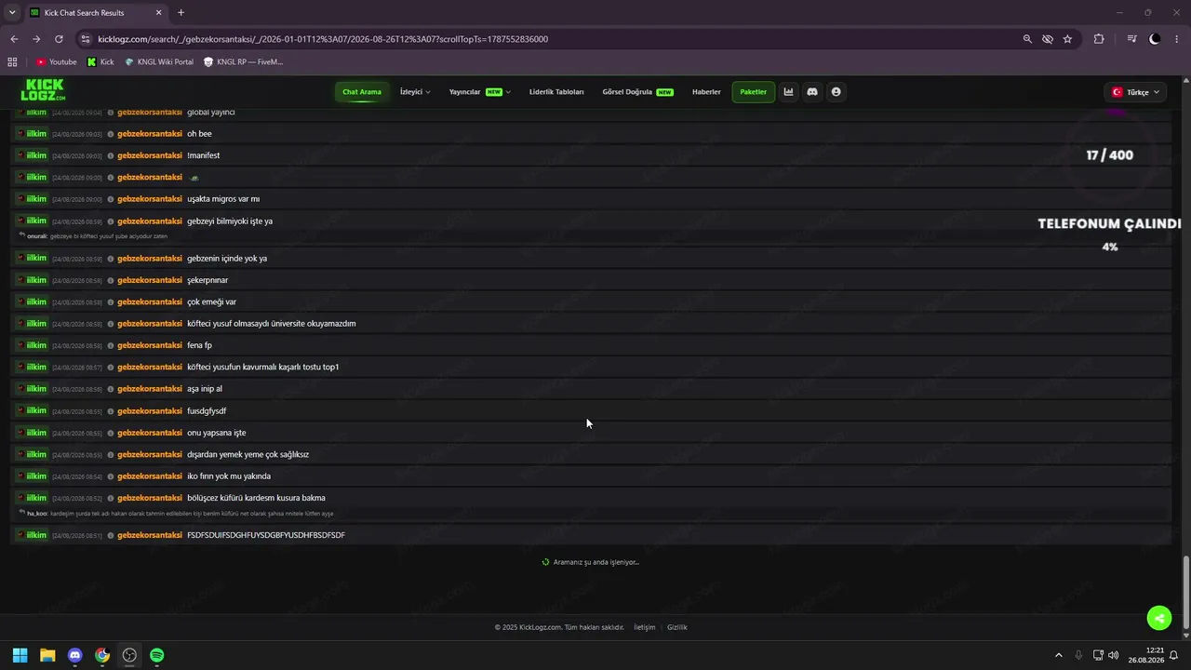Viewport: 1191px width, 670px height.
Task: Click message 'dışardan yemek yeme çok sağlıksız'
Action: click(x=248, y=454)
